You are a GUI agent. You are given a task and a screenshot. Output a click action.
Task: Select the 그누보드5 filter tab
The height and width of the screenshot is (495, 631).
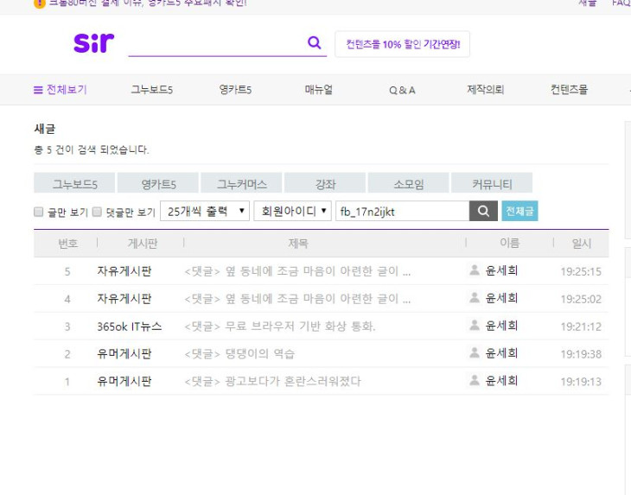75,183
